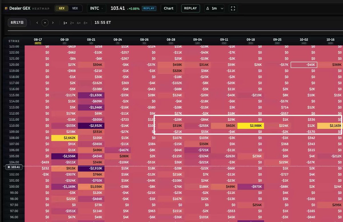343x222 pixels.
Task: Click the $254K cell in 09-18 column
Action: (x=251, y=205)
